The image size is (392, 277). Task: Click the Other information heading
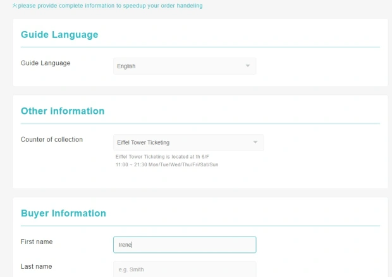63,111
